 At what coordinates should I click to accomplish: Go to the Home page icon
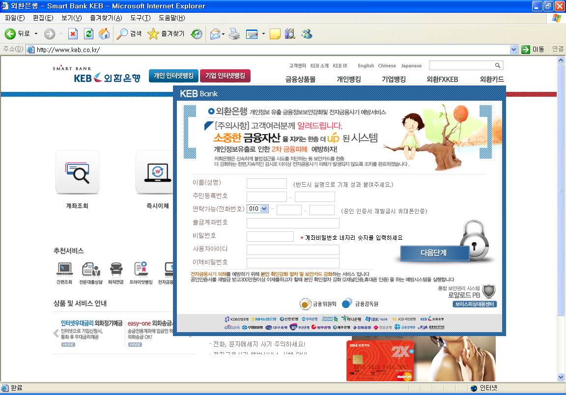(x=104, y=34)
